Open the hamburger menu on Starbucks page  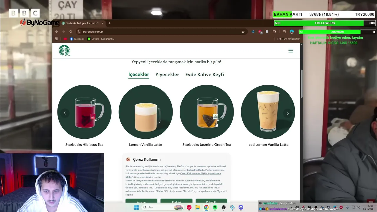[x=291, y=51]
